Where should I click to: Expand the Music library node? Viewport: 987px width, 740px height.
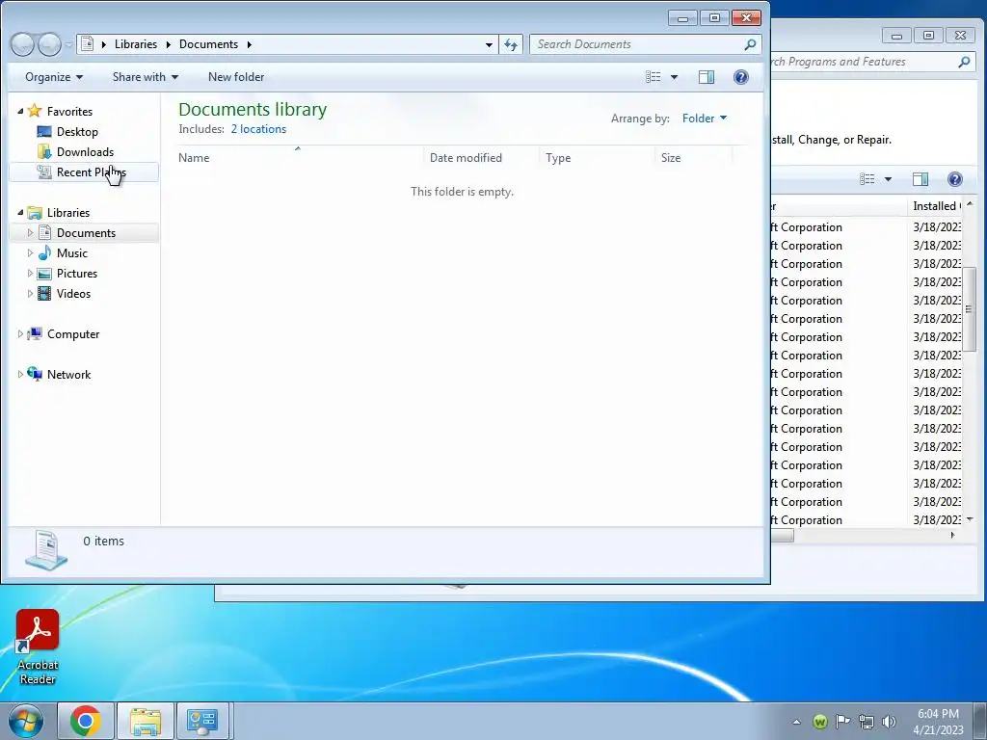[30, 253]
